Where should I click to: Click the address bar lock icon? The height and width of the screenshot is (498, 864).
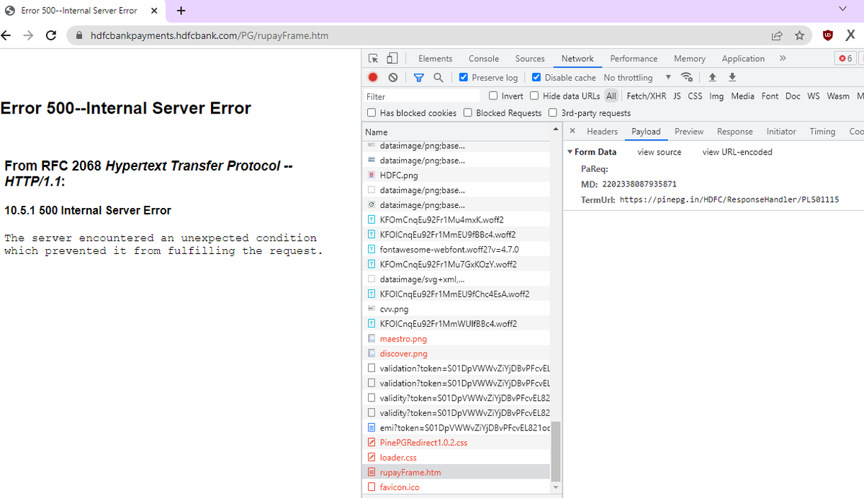[79, 35]
